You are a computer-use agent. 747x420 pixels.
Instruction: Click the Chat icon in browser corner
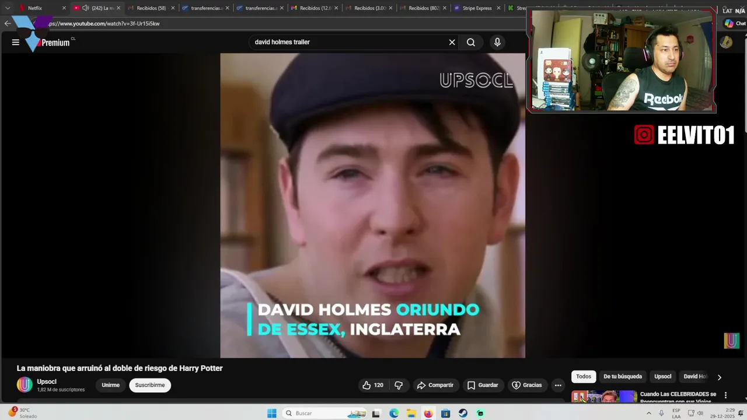click(735, 23)
